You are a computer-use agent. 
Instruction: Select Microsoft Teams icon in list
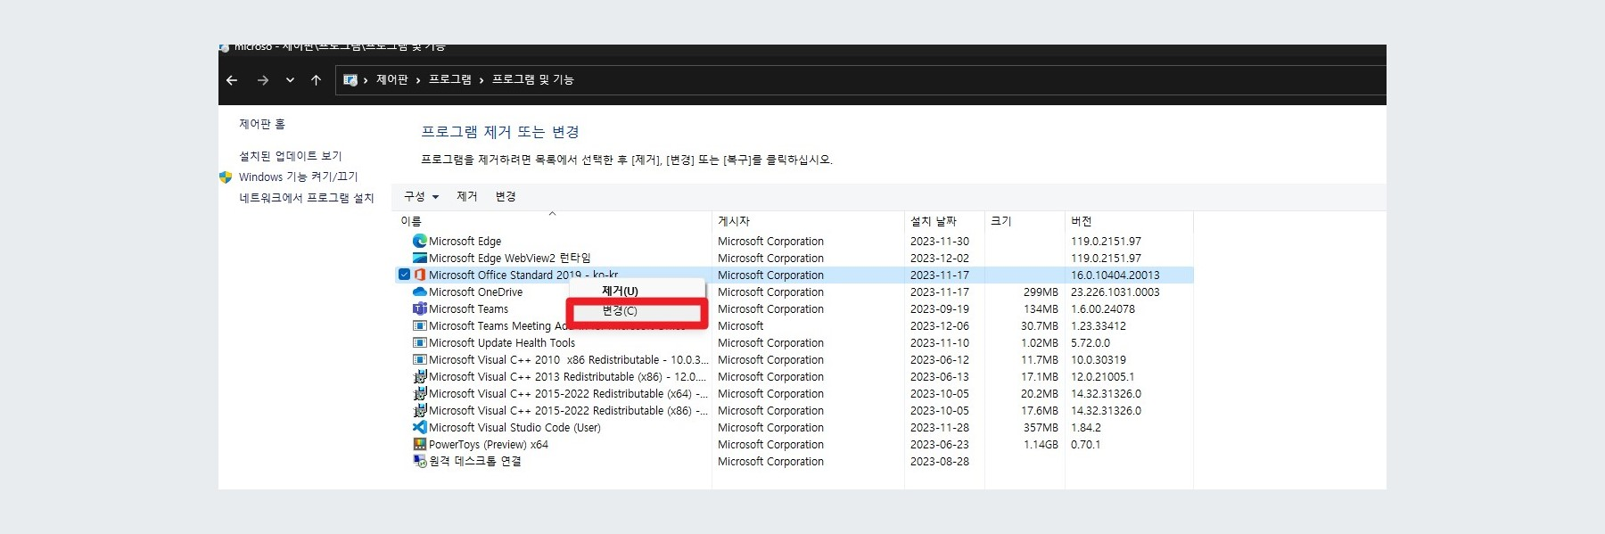click(x=420, y=308)
